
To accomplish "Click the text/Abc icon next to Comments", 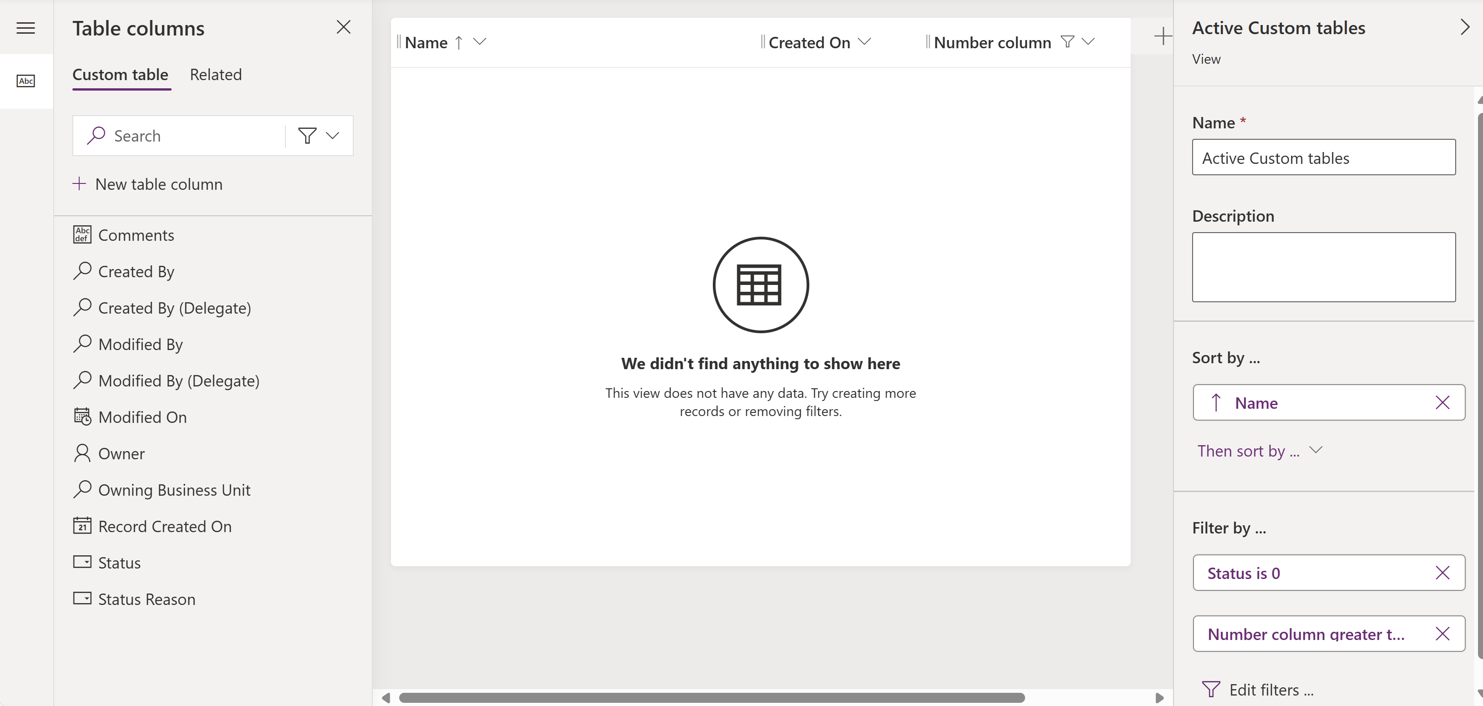I will click(x=82, y=235).
